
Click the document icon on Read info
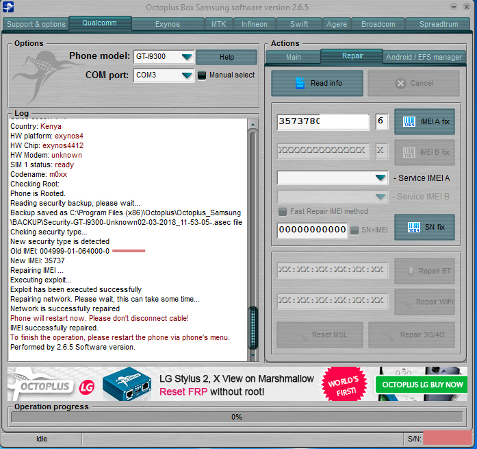point(300,83)
